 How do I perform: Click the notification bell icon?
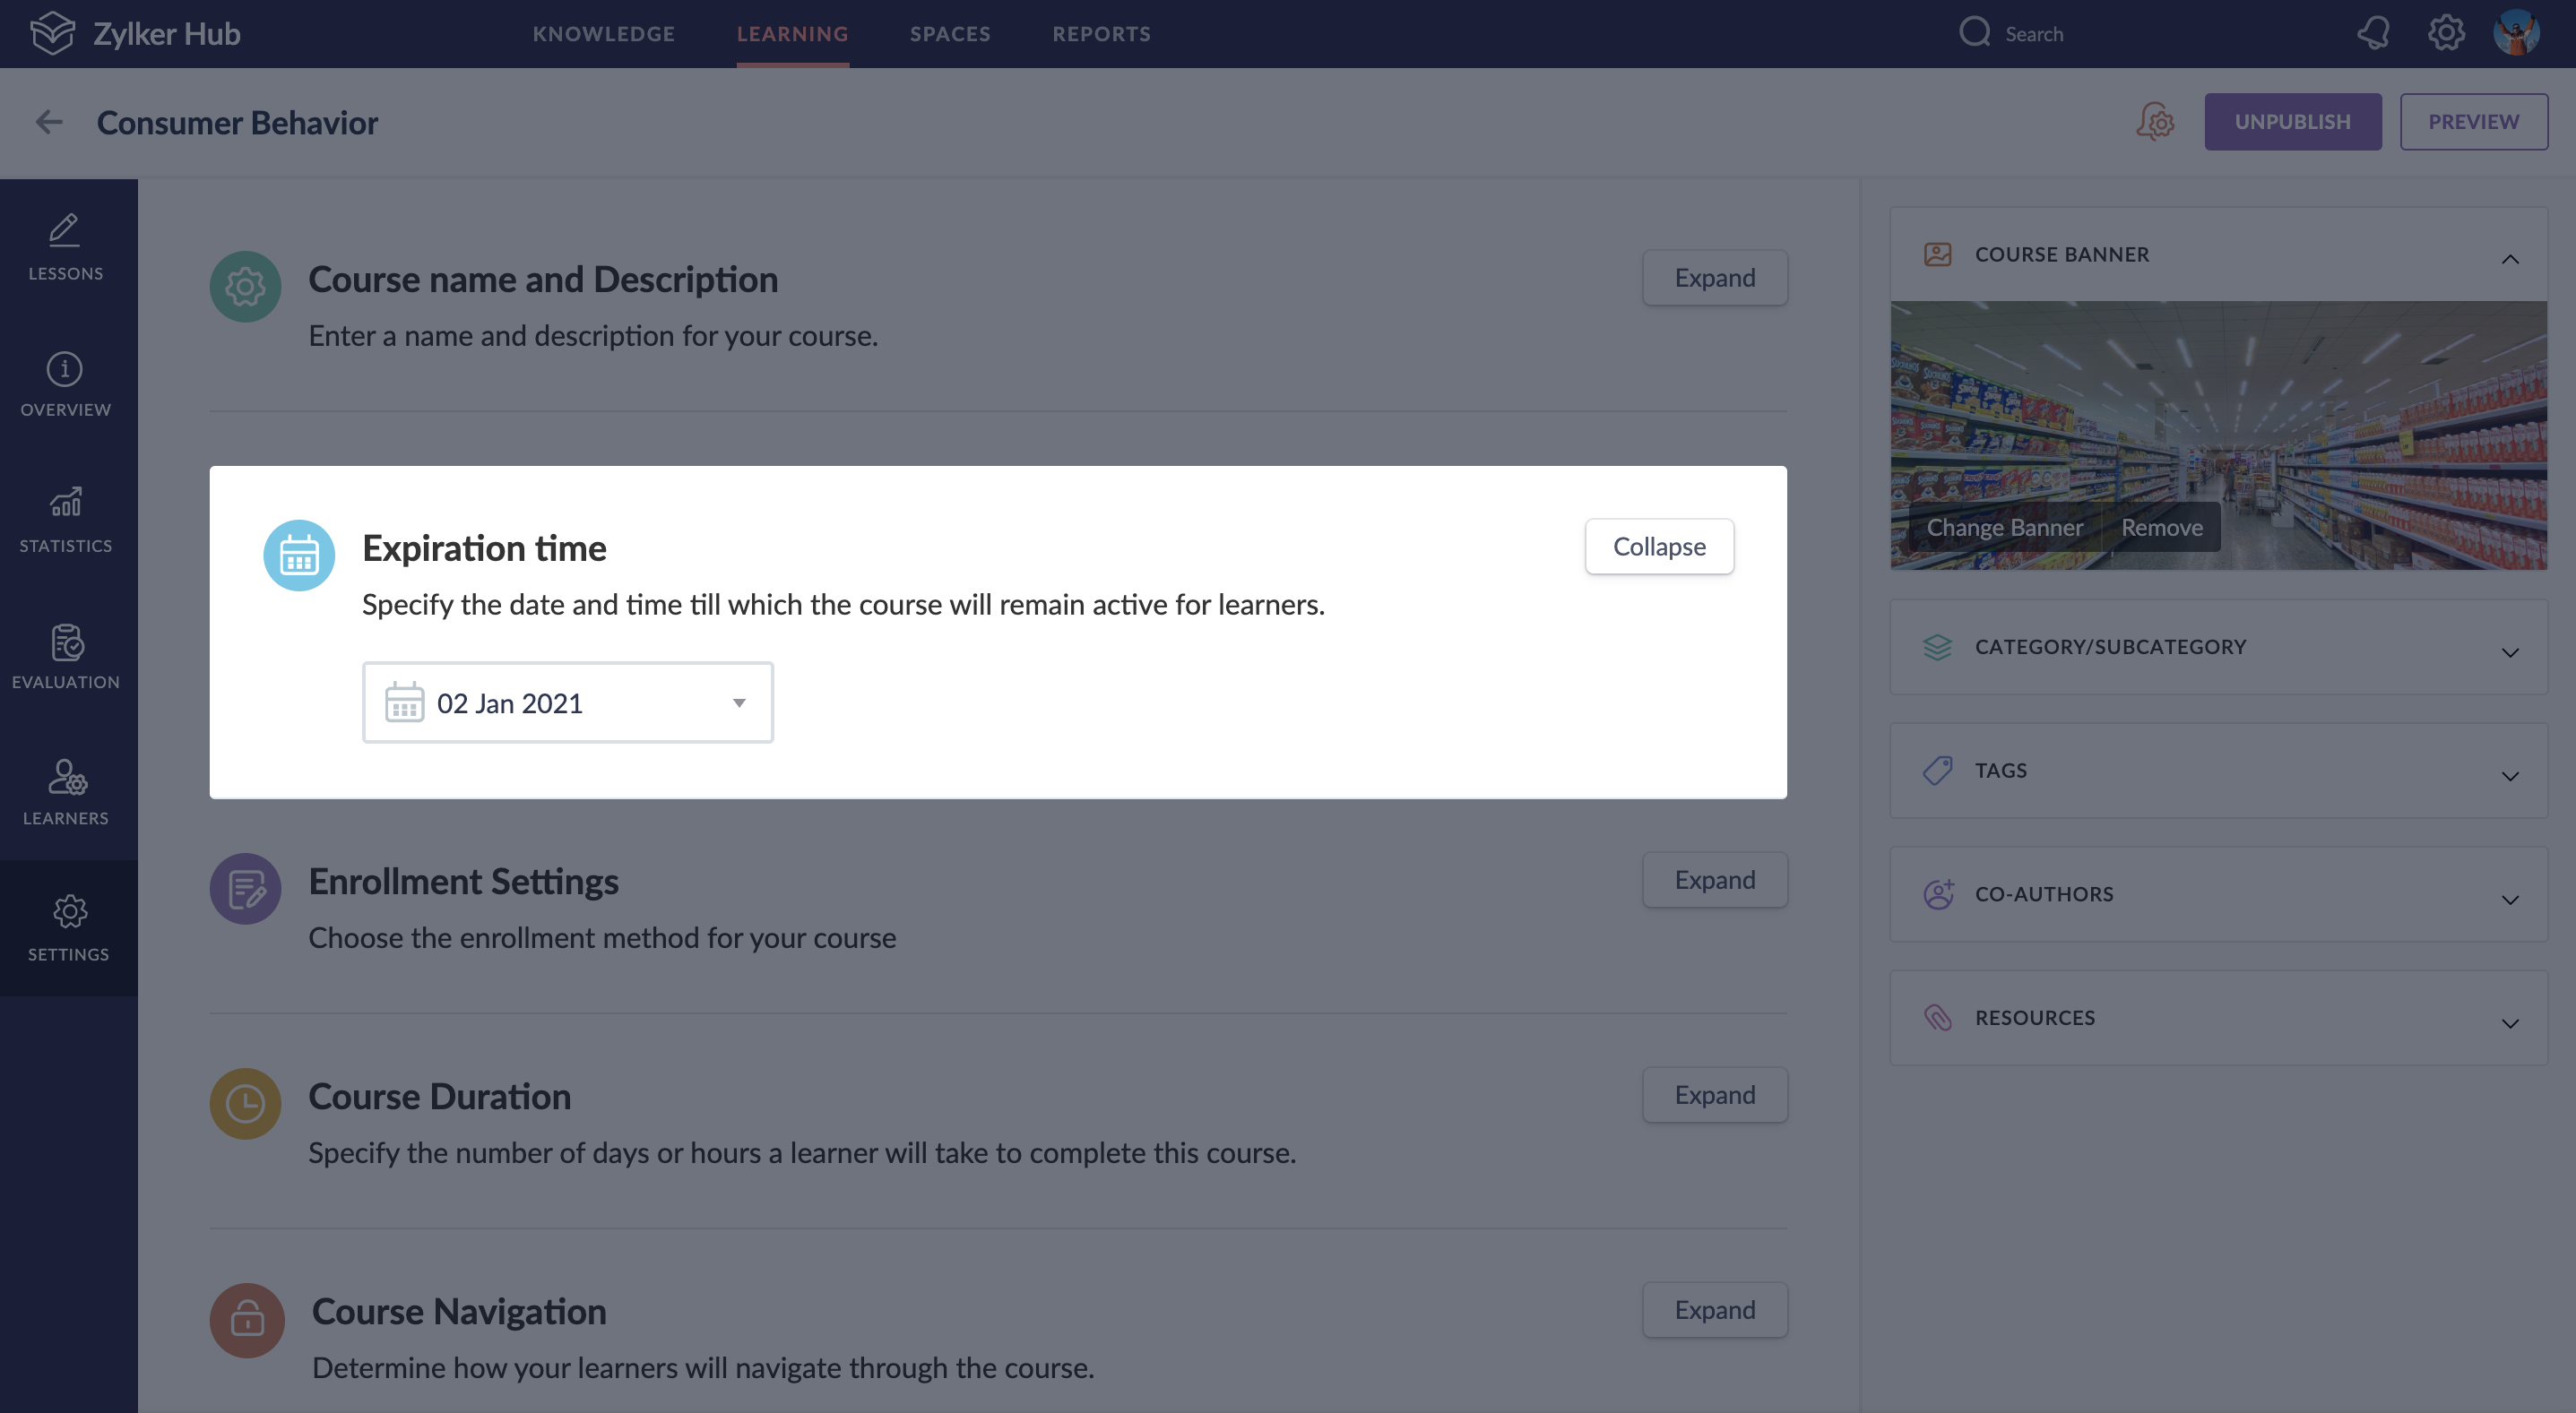2372,33
